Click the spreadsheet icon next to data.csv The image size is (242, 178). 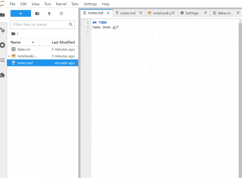(x=13, y=49)
